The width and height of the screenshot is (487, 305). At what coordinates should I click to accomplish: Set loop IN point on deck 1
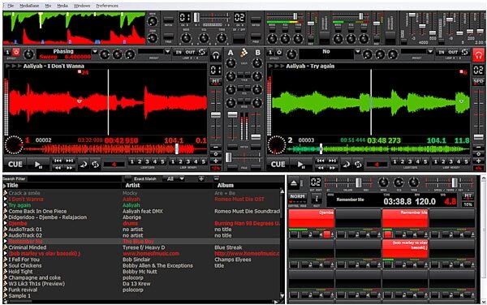pyautogui.click(x=179, y=52)
